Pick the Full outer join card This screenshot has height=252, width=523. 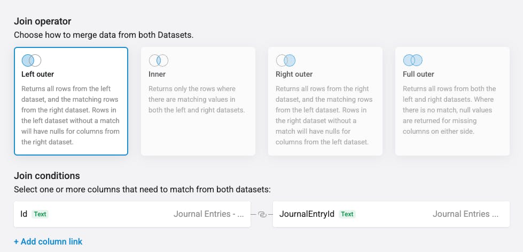pos(452,101)
